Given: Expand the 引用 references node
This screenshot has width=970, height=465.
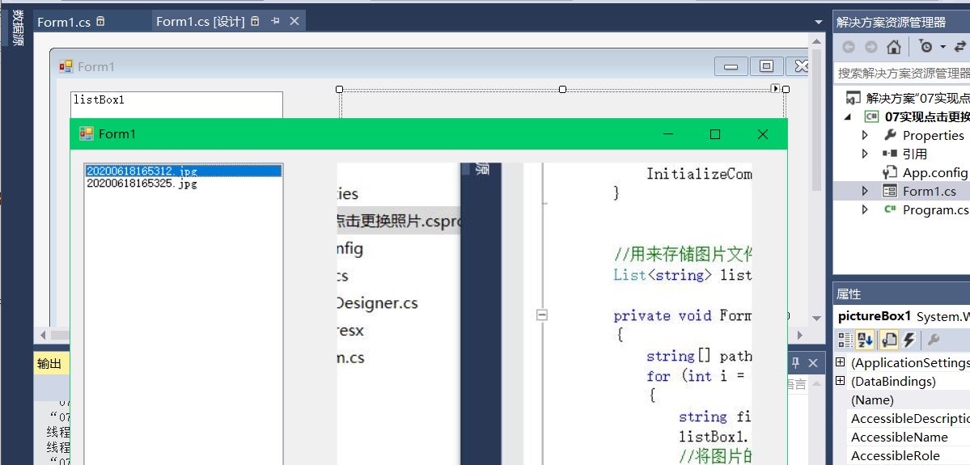Looking at the screenshot, I should click(x=865, y=154).
